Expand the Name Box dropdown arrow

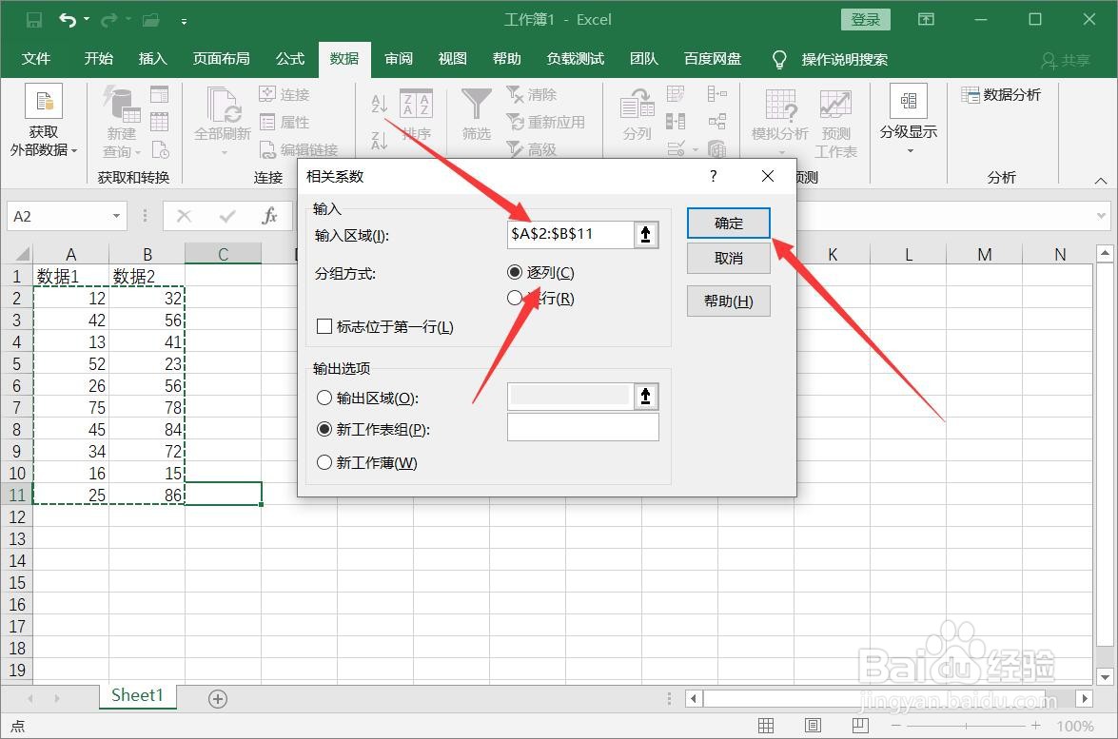click(x=116, y=216)
